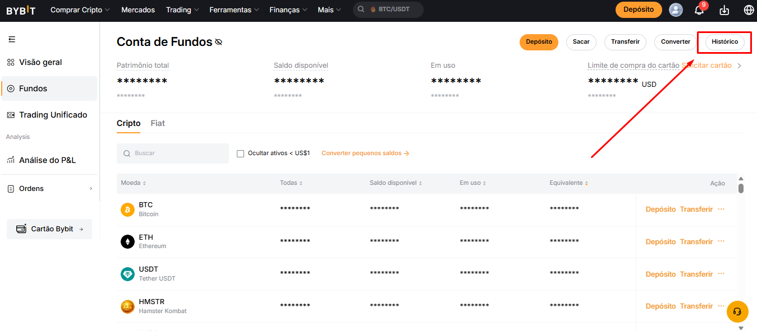Viewport: 757px width, 331px height.
Task: Click Transferir link in HMSTR row
Action: (696, 306)
